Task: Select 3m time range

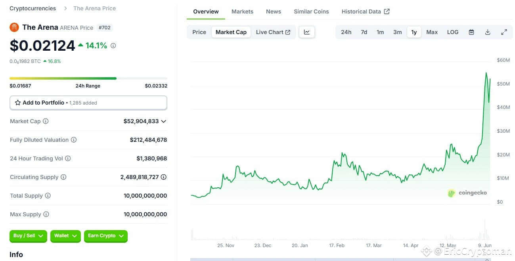Action: pos(397,32)
